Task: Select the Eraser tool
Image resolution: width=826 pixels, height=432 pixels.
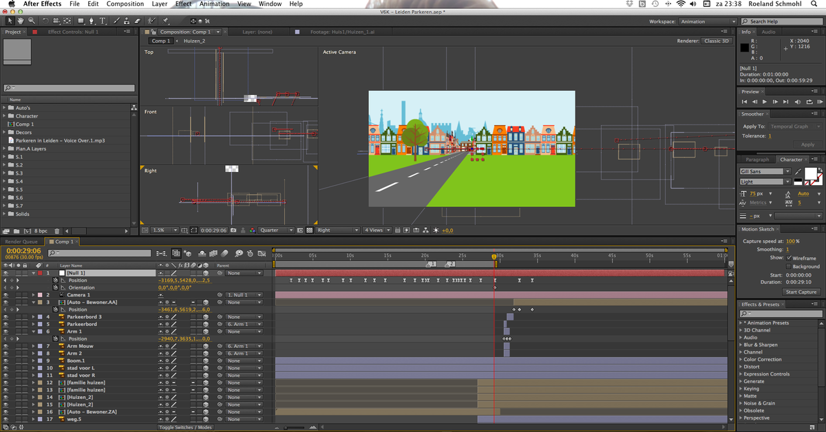Action: click(138, 21)
